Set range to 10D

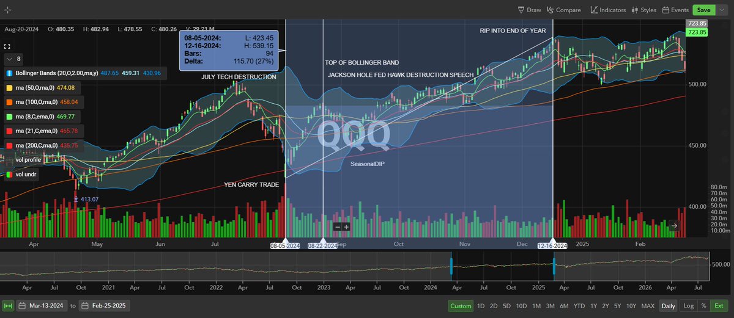[x=521, y=306]
